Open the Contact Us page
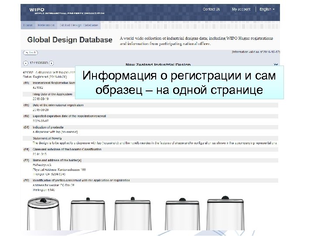The height and width of the screenshot is (236, 314). 211,9
